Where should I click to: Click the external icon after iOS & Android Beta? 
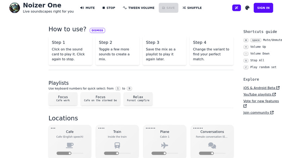pyautogui.click(x=278, y=88)
